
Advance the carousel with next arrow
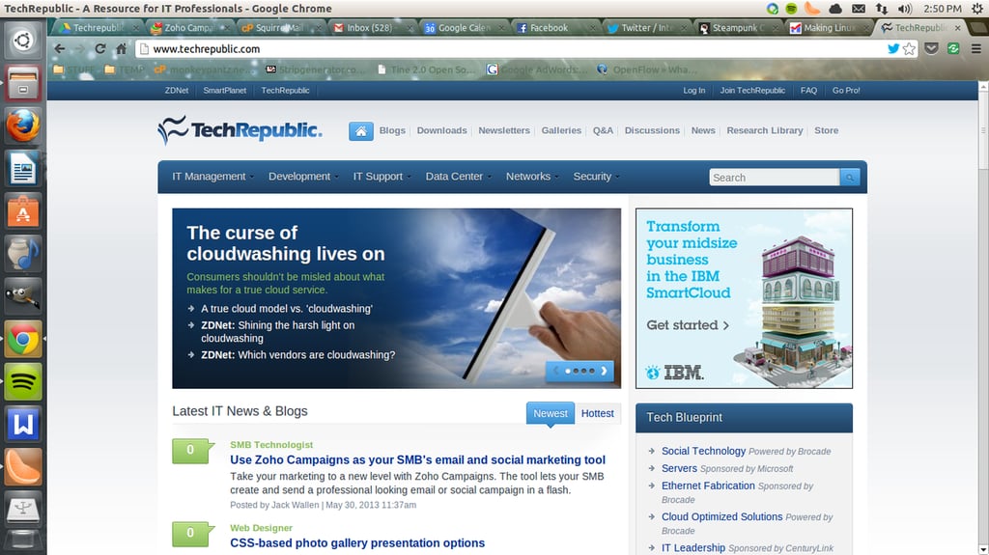(604, 371)
